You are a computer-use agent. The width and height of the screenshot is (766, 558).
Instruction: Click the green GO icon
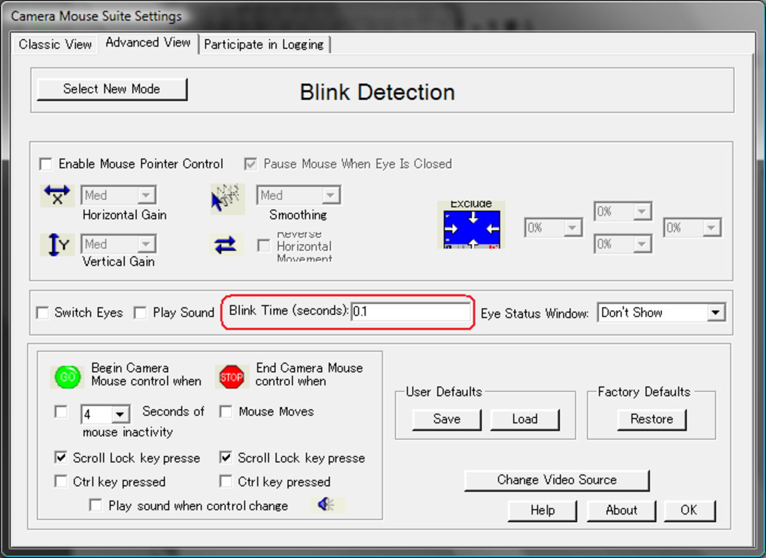(x=68, y=376)
